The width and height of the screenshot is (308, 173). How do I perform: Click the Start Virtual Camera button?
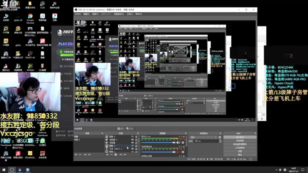pos(240,145)
